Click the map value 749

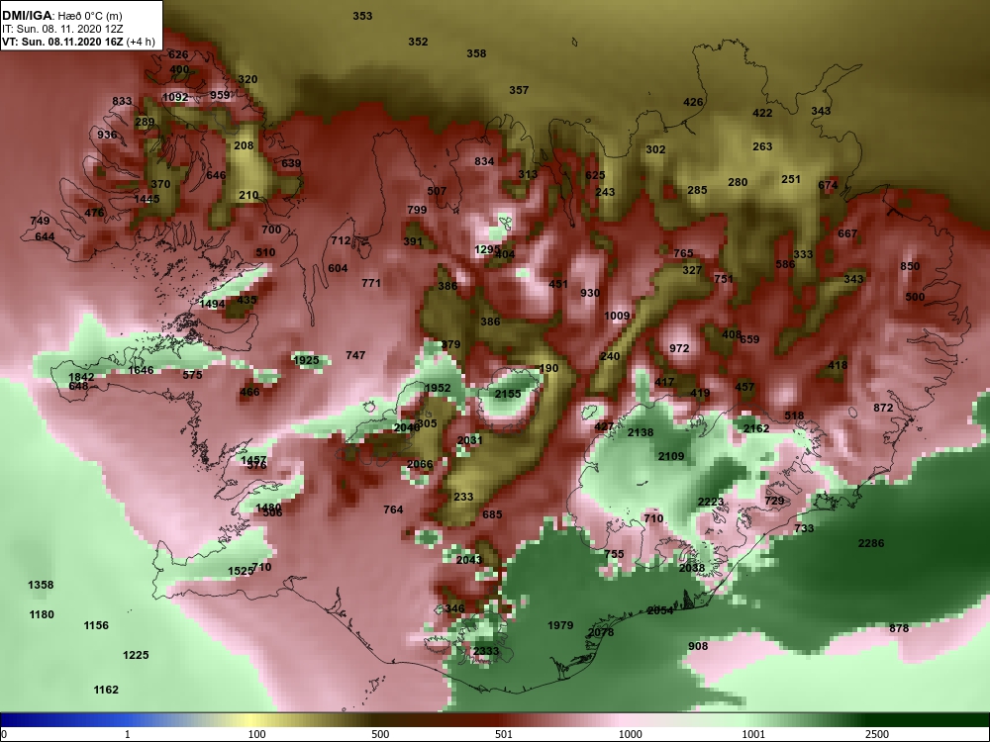pyautogui.click(x=40, y=221)
